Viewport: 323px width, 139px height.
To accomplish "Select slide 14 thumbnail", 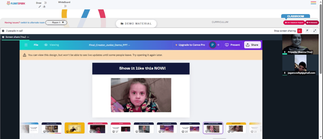I will (51, 128).
